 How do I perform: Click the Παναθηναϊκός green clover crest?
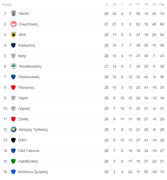tap(14, 66)
